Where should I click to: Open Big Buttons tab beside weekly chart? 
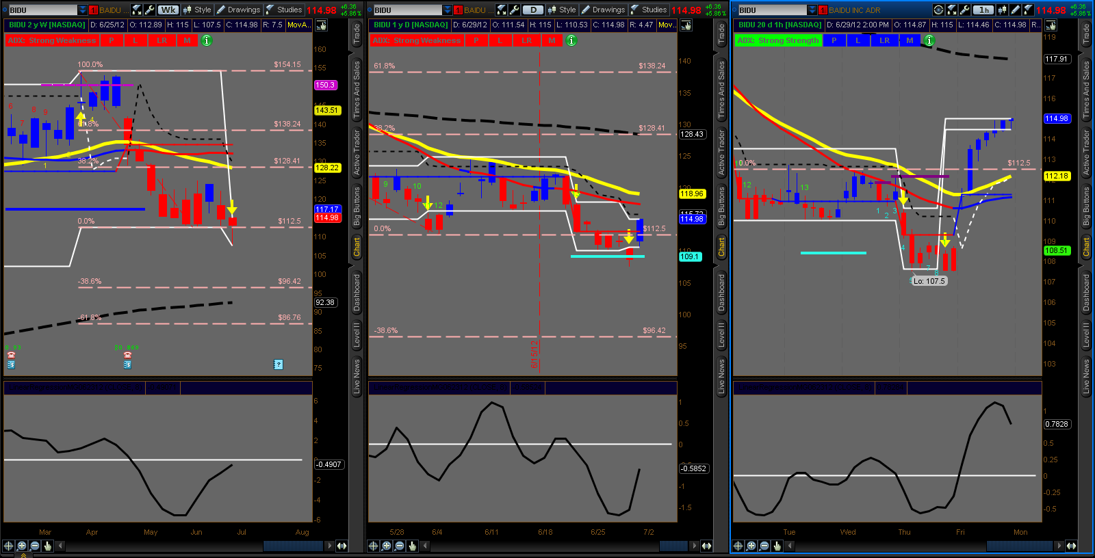click(x=357, y=206)
